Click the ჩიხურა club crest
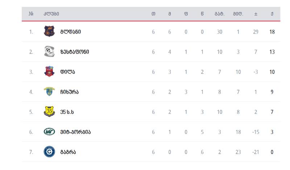 pos(49,92)
